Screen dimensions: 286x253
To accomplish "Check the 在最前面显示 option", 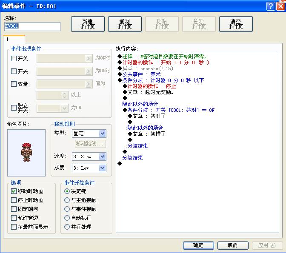I will (x=14, y=227).
